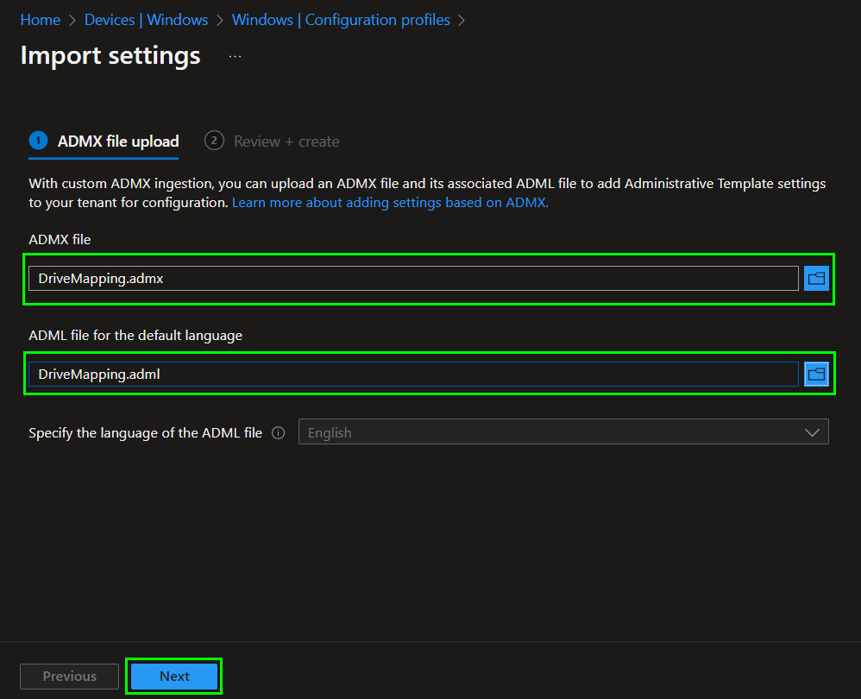
Task: Click the Import settings page heading
Action: pyautogui.click(x=110, y=56)
